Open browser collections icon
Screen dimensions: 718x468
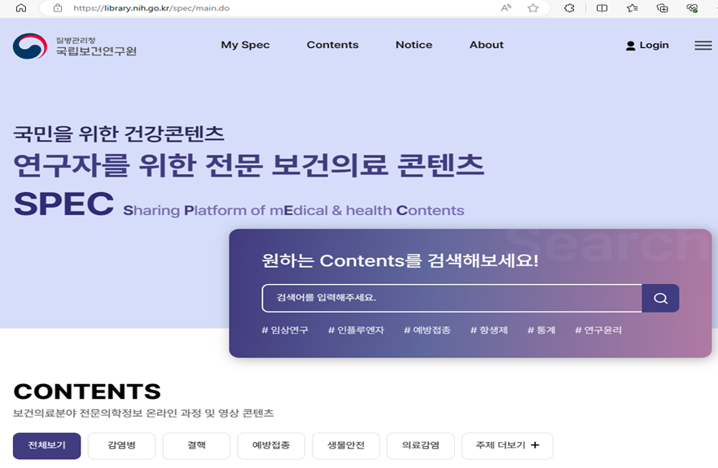pos(662,8)
